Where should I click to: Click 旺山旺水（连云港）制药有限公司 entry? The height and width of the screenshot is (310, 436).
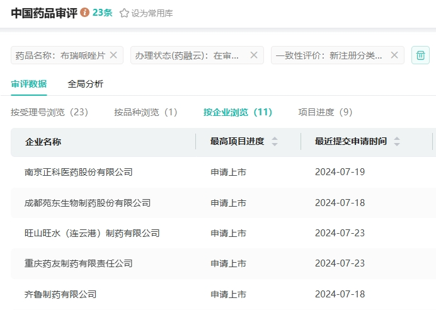pos(92,233)
